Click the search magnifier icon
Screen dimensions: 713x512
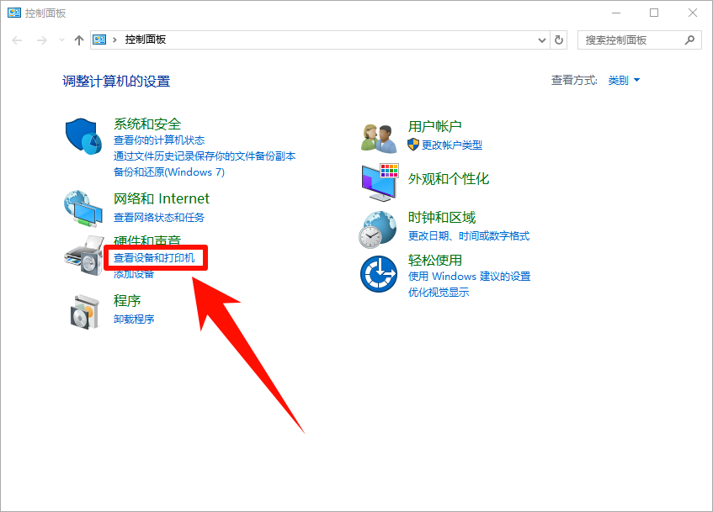(x=689, y=40)
